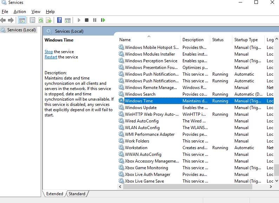The height and width of the screenshot is (203, 279).
Task: Open the File menu
Action: pos(5,12)
